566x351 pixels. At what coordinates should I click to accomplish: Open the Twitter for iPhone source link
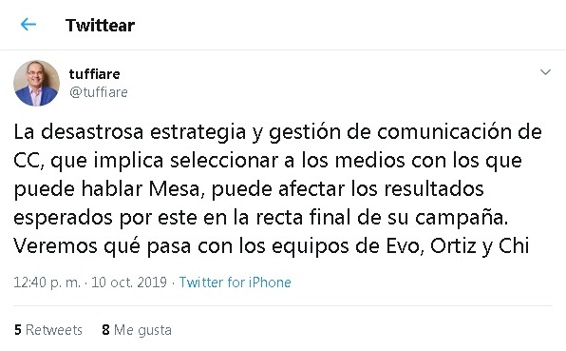(235, 283)
